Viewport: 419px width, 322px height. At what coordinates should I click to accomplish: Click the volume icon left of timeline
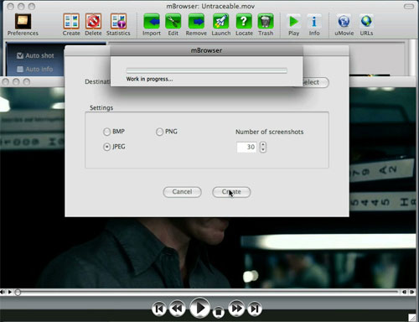[x=3, y=292]
